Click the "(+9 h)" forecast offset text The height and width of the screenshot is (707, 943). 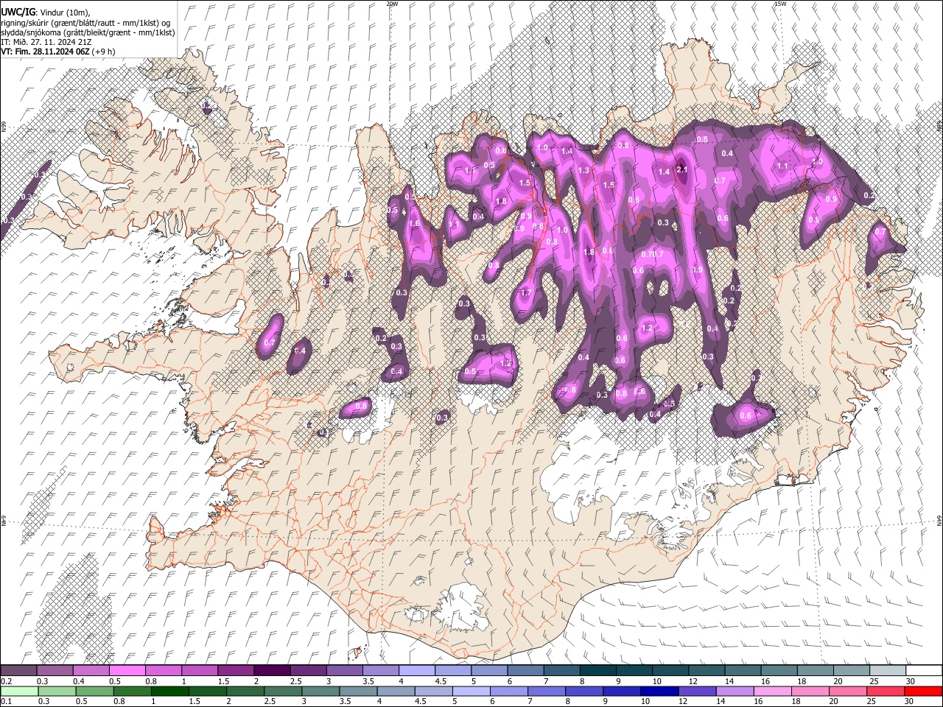[104, 52]
